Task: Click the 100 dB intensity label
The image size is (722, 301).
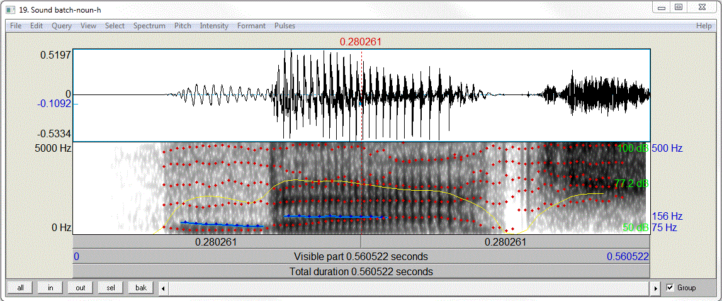Action: tap(633, 149)
